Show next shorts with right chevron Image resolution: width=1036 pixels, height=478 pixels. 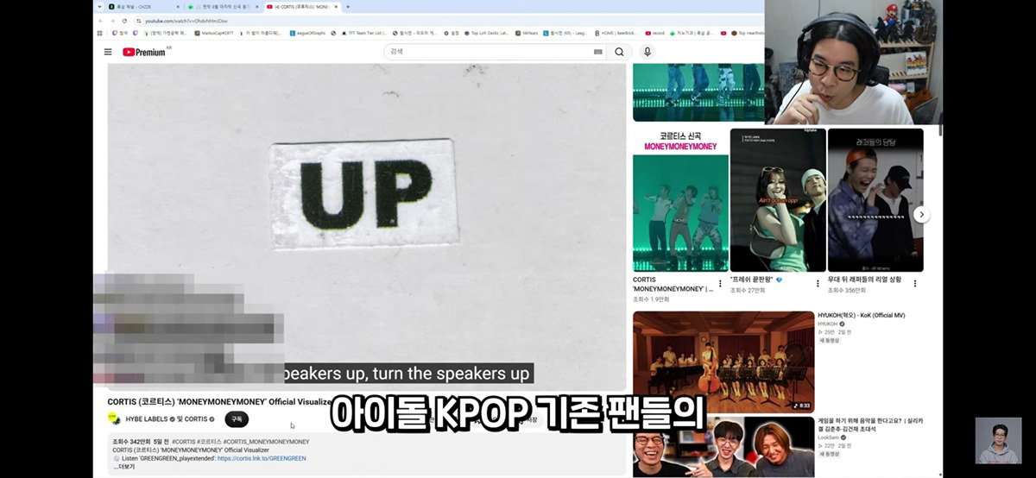click(x=921, y=214)
